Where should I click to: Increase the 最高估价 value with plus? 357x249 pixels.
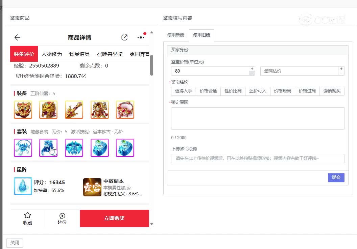point(341,68)
